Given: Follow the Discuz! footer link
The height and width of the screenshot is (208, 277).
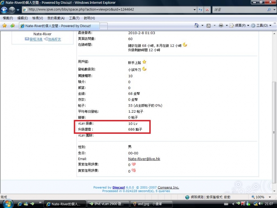Looking at the screenshot, I should coord(119,187).
